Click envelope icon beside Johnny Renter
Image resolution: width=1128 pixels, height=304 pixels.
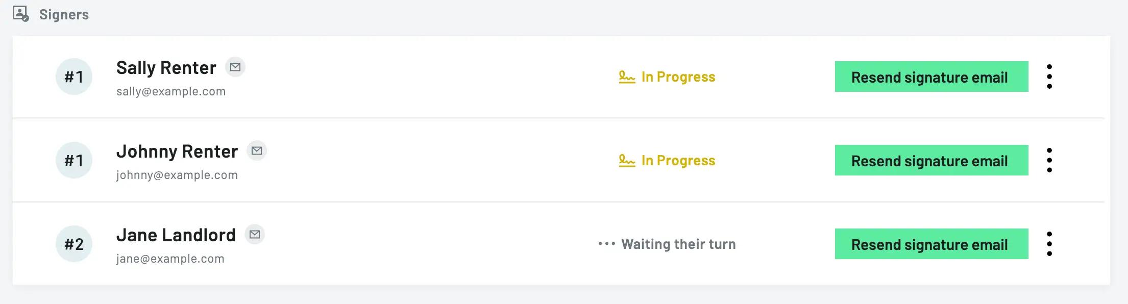[x=257, y=151]
